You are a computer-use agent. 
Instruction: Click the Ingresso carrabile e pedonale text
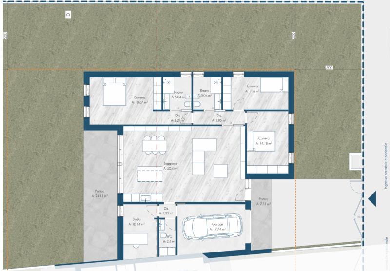[385, 166]
